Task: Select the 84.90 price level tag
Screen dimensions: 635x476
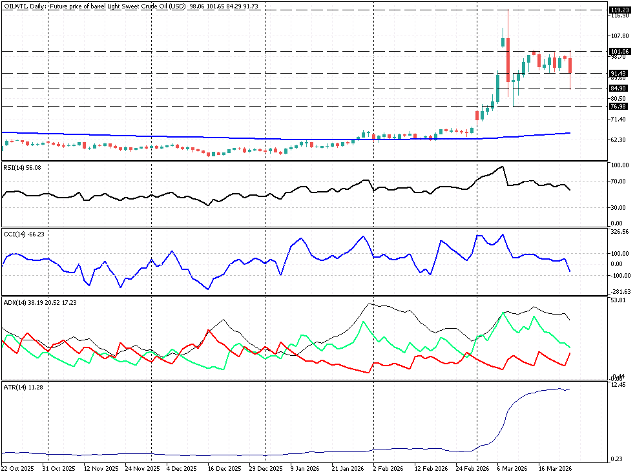Action: coord(619,88)
